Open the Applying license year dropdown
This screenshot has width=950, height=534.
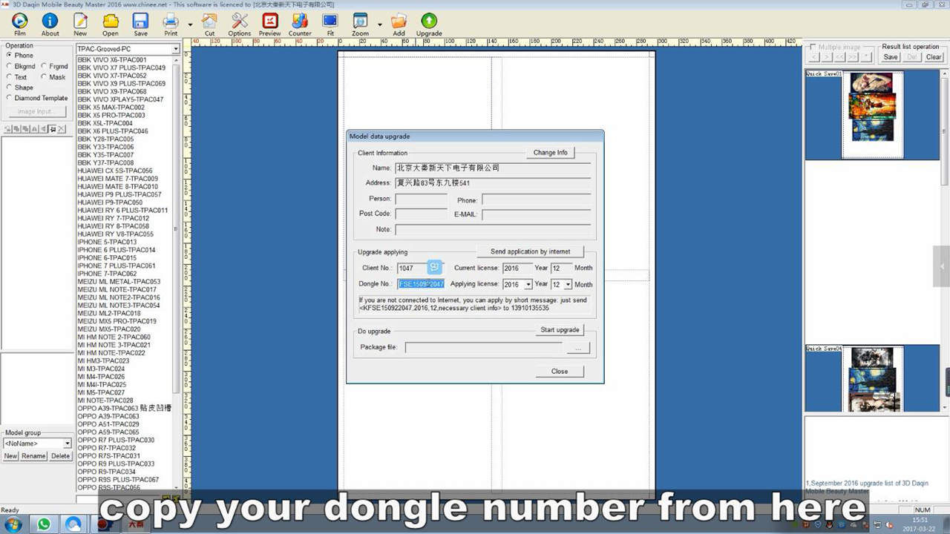click(528, 284)
